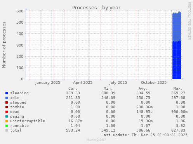
Task: Select the 'dead' legend label
Action: point(15,112)
